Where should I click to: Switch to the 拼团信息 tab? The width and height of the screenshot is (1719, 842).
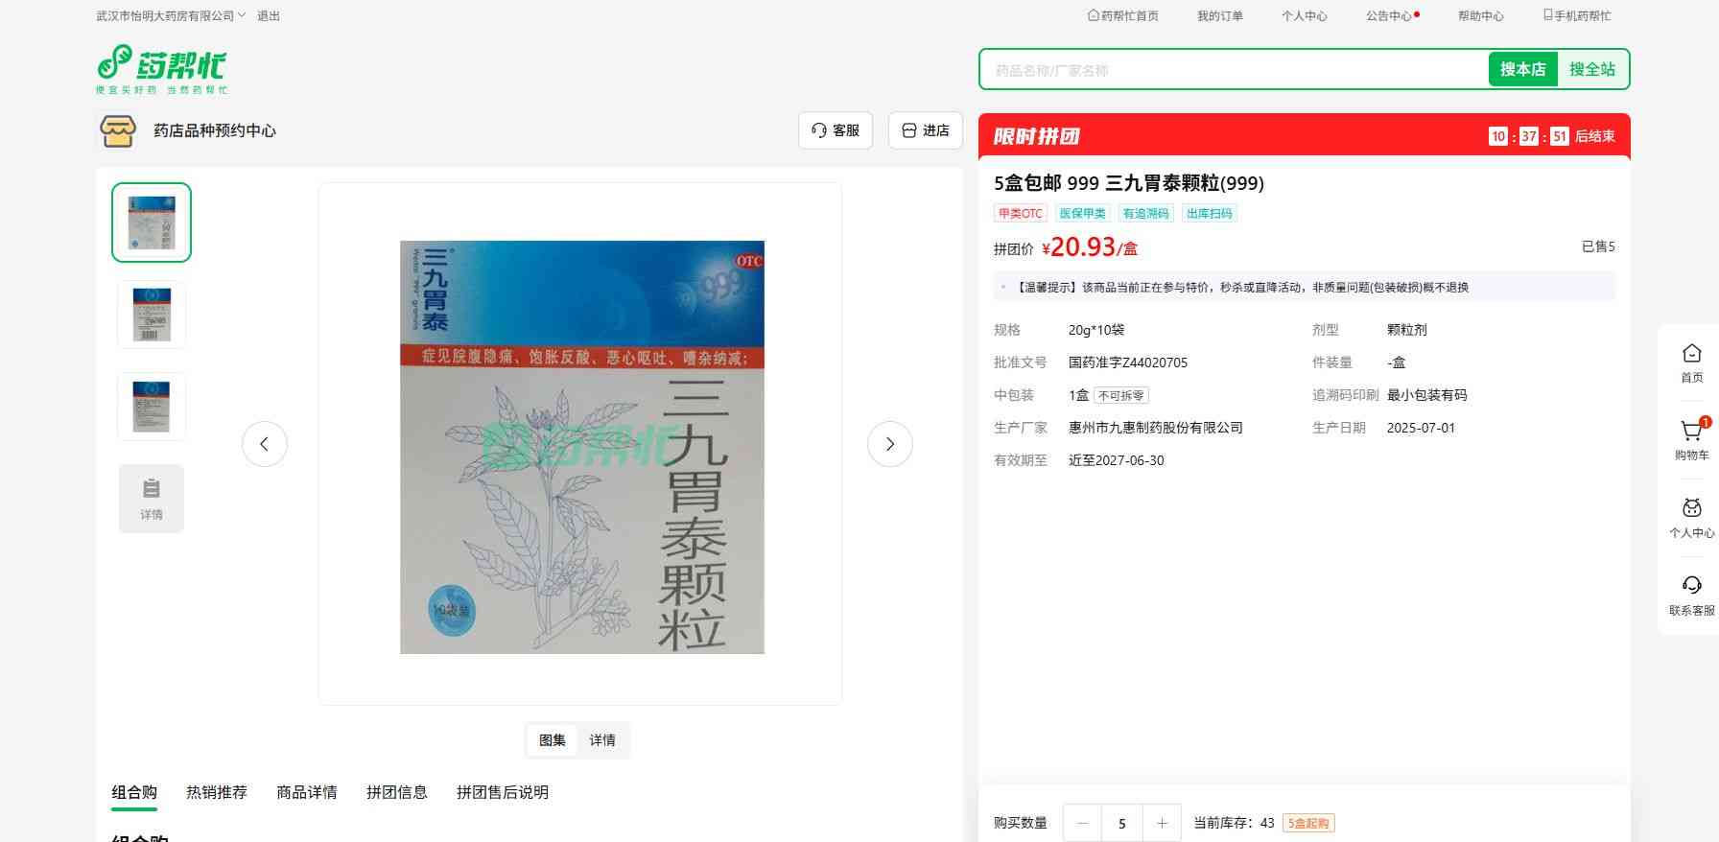tap(397, 792)
